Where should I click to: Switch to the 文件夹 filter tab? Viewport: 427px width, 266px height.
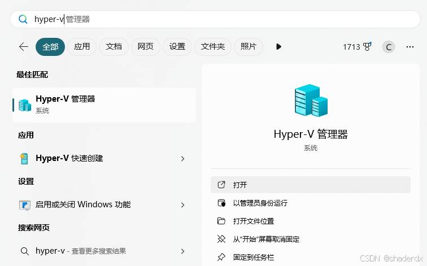[x=213, y=47]
